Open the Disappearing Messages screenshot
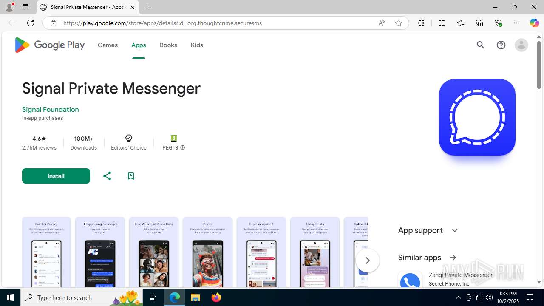 tap(100, 252)
